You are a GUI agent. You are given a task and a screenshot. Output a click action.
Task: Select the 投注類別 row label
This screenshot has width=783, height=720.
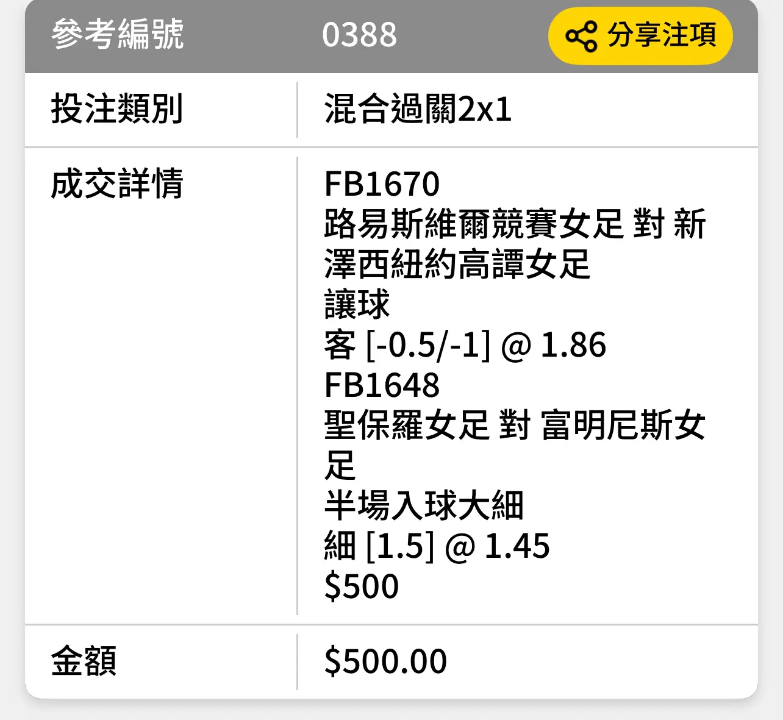(x=117, y=109)
